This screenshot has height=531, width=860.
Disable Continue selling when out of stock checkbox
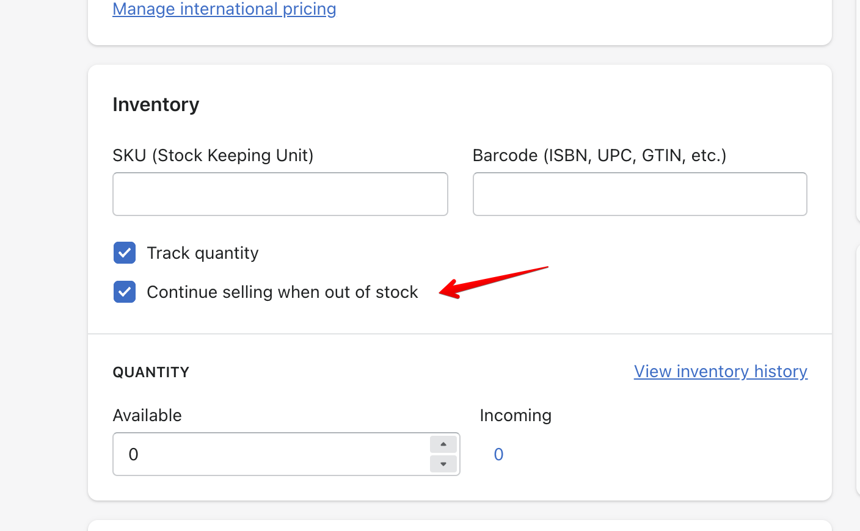coord(125,292)
